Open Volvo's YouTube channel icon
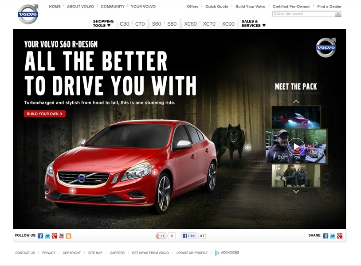 (62, 235)
